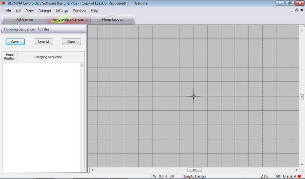The width and height of the screenshot is (305, 179).
Task: Click the horizontal scrollbar left arrow
Action: click(x=91, y=170)
